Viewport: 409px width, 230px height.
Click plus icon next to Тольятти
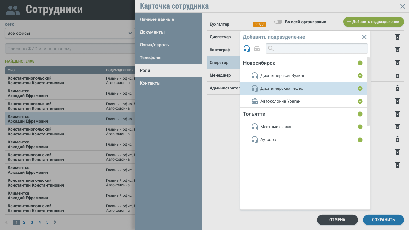tap(360, 114)
